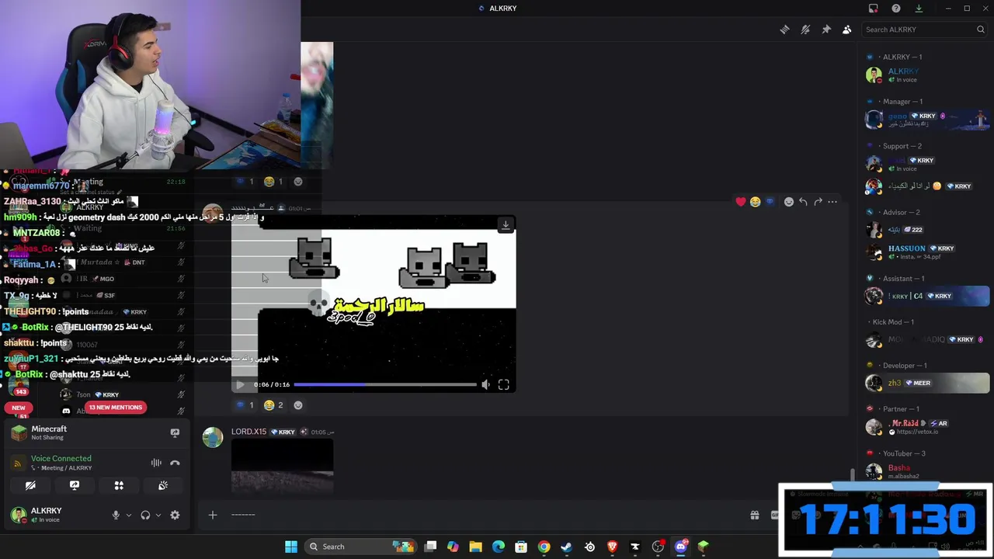Enter fullscreen on the embedded video
The height and width of the screenshot is (559, 994).
pyautogui.click(x=503, y=384)
